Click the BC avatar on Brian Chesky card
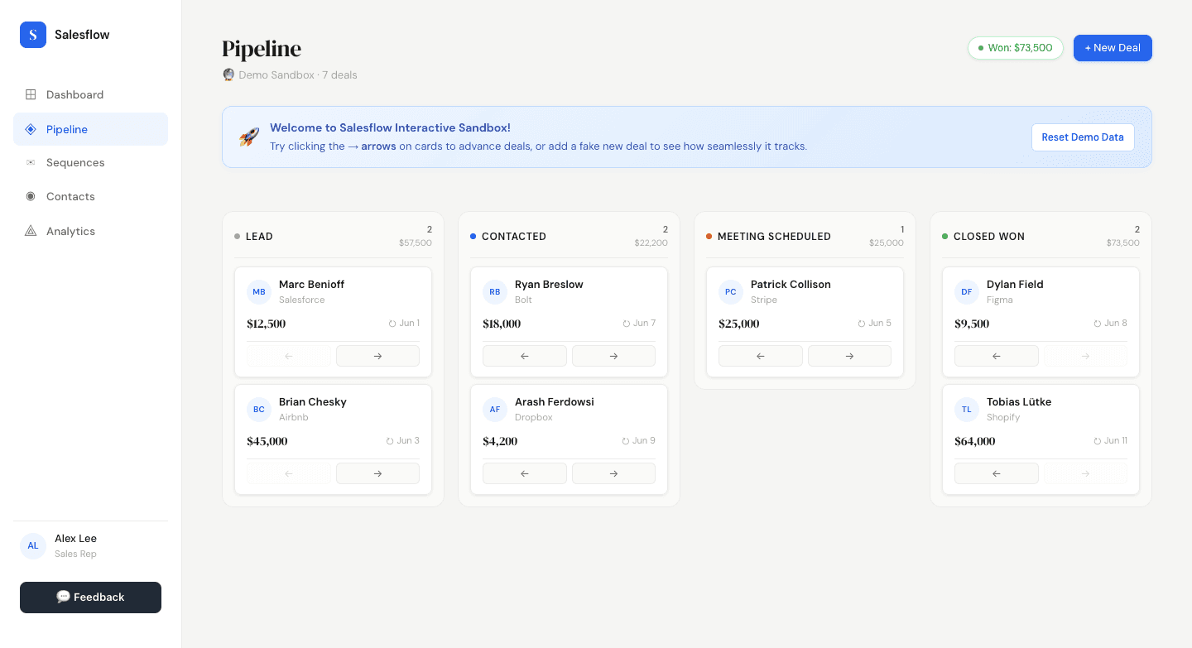 click(x=259, y=409)
